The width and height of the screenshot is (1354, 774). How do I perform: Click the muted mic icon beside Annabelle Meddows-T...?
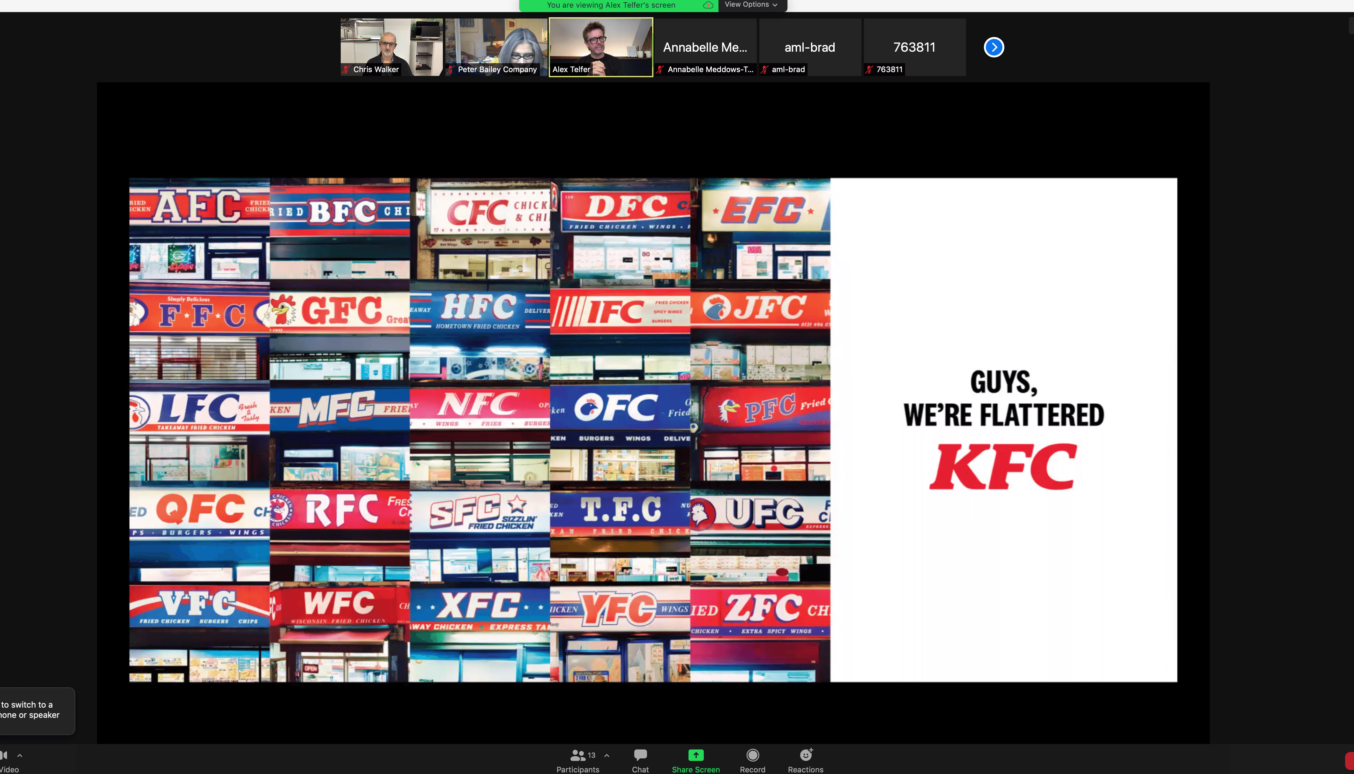click(660, 70)
